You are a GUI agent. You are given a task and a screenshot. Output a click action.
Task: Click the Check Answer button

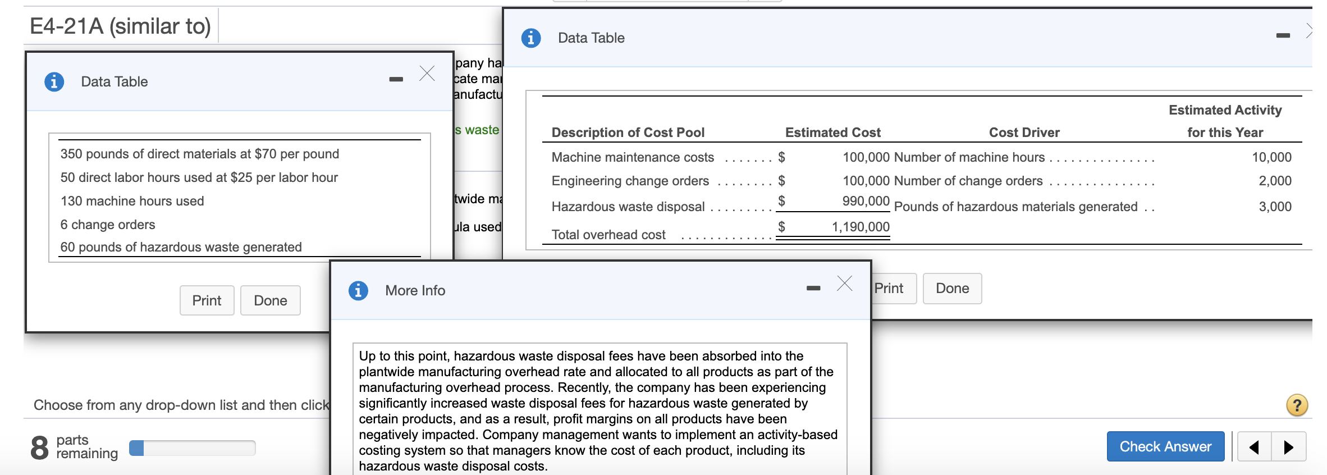(1165, 446)
